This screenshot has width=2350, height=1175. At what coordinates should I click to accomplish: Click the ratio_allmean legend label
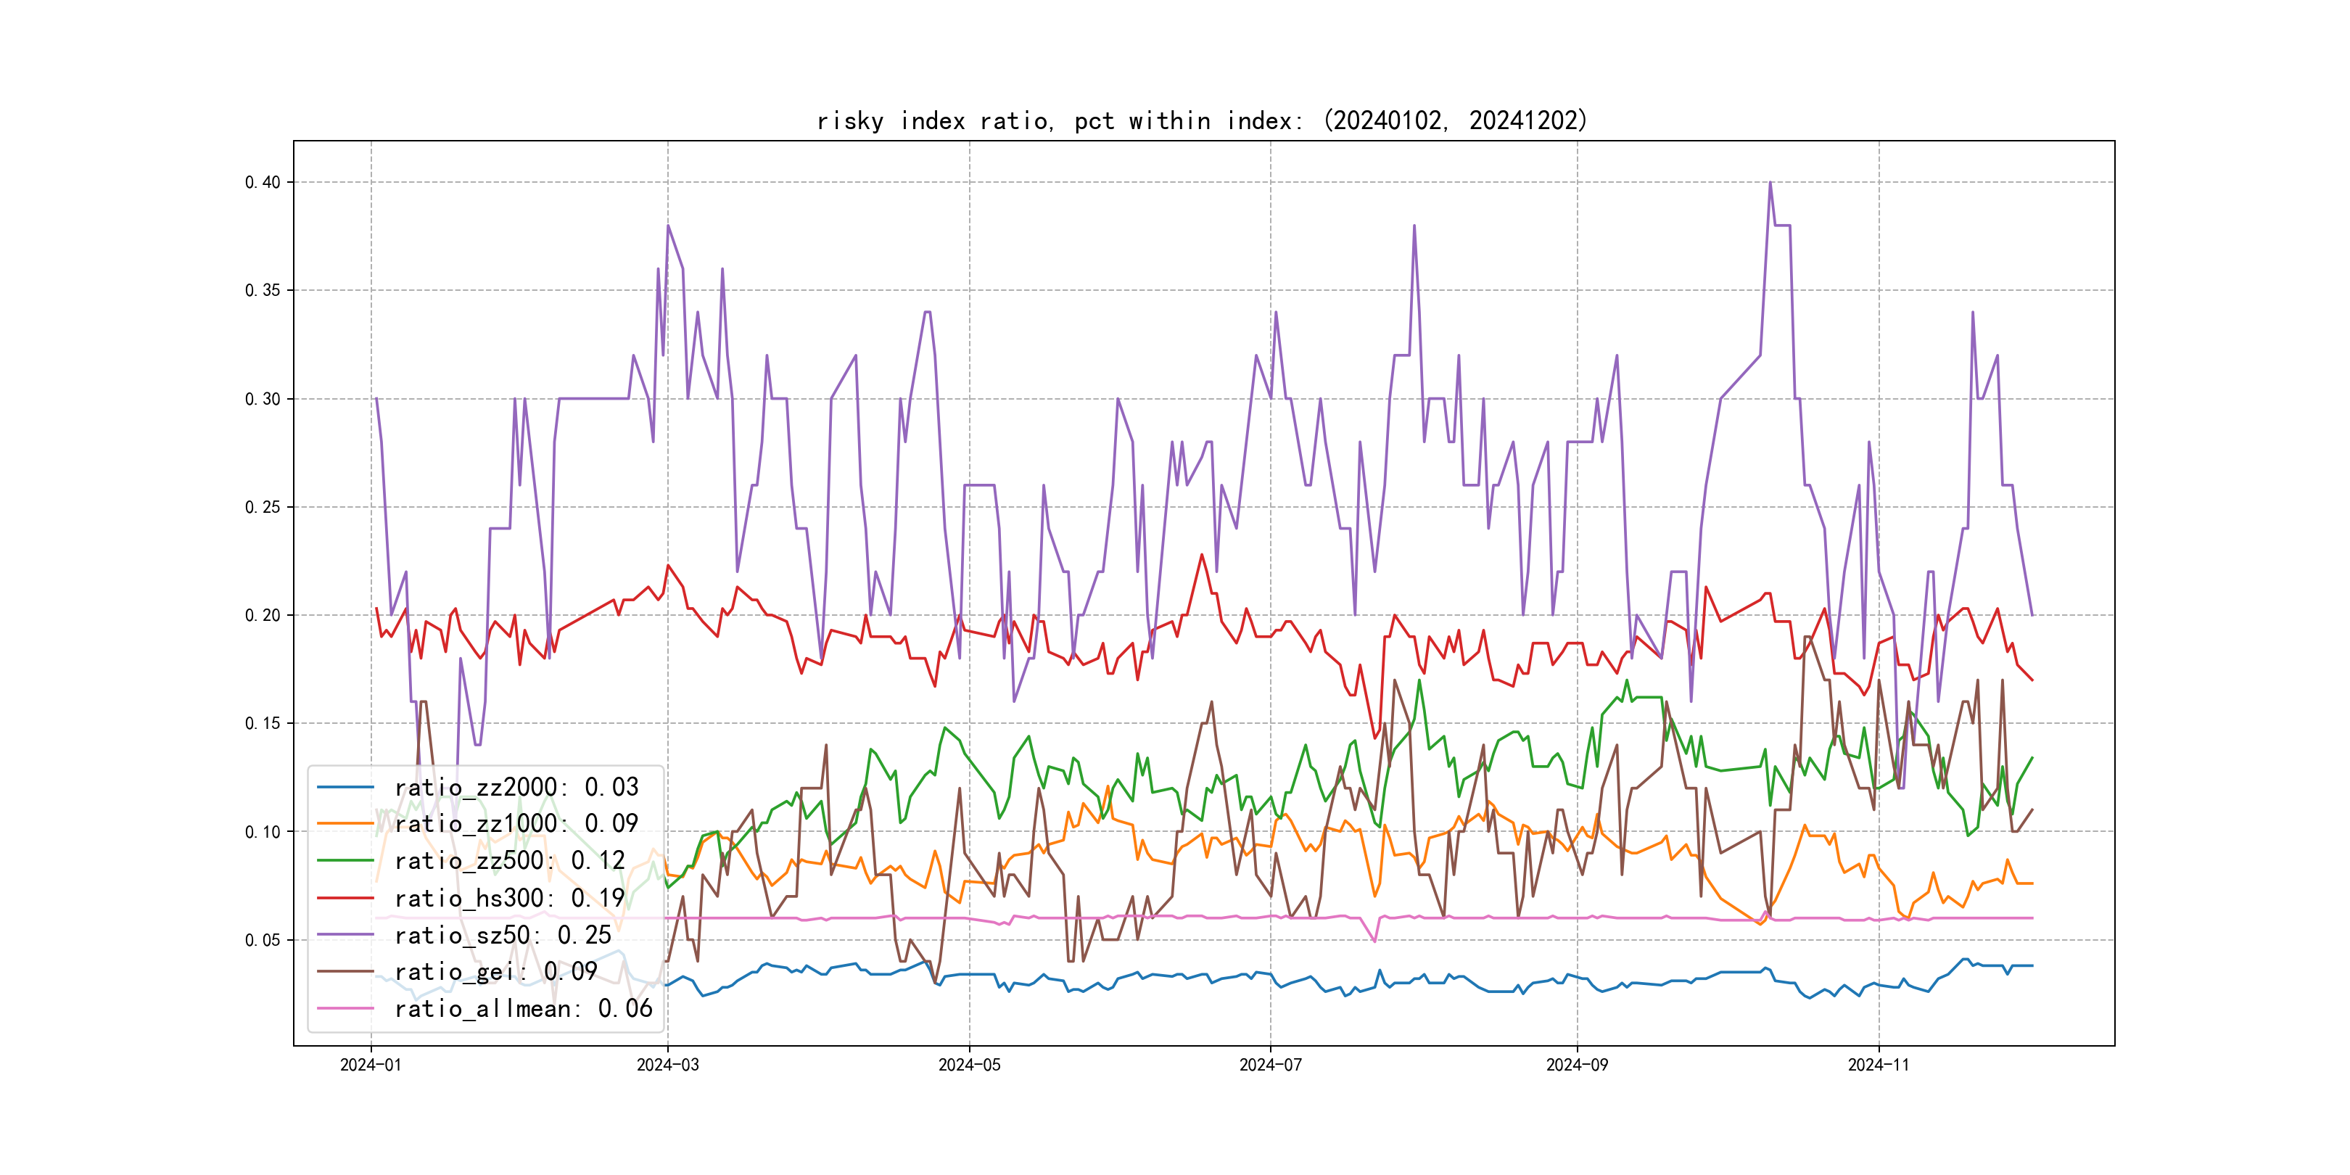[x=523, y=1009]
